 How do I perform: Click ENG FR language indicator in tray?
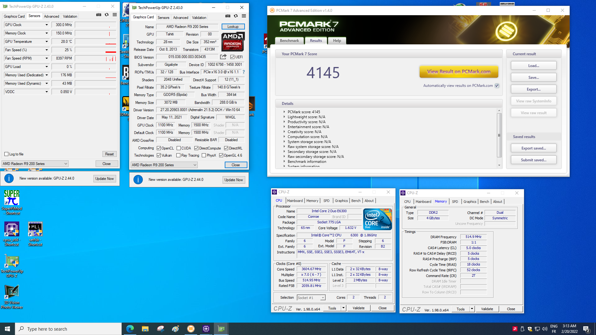(x=554, y=329)
